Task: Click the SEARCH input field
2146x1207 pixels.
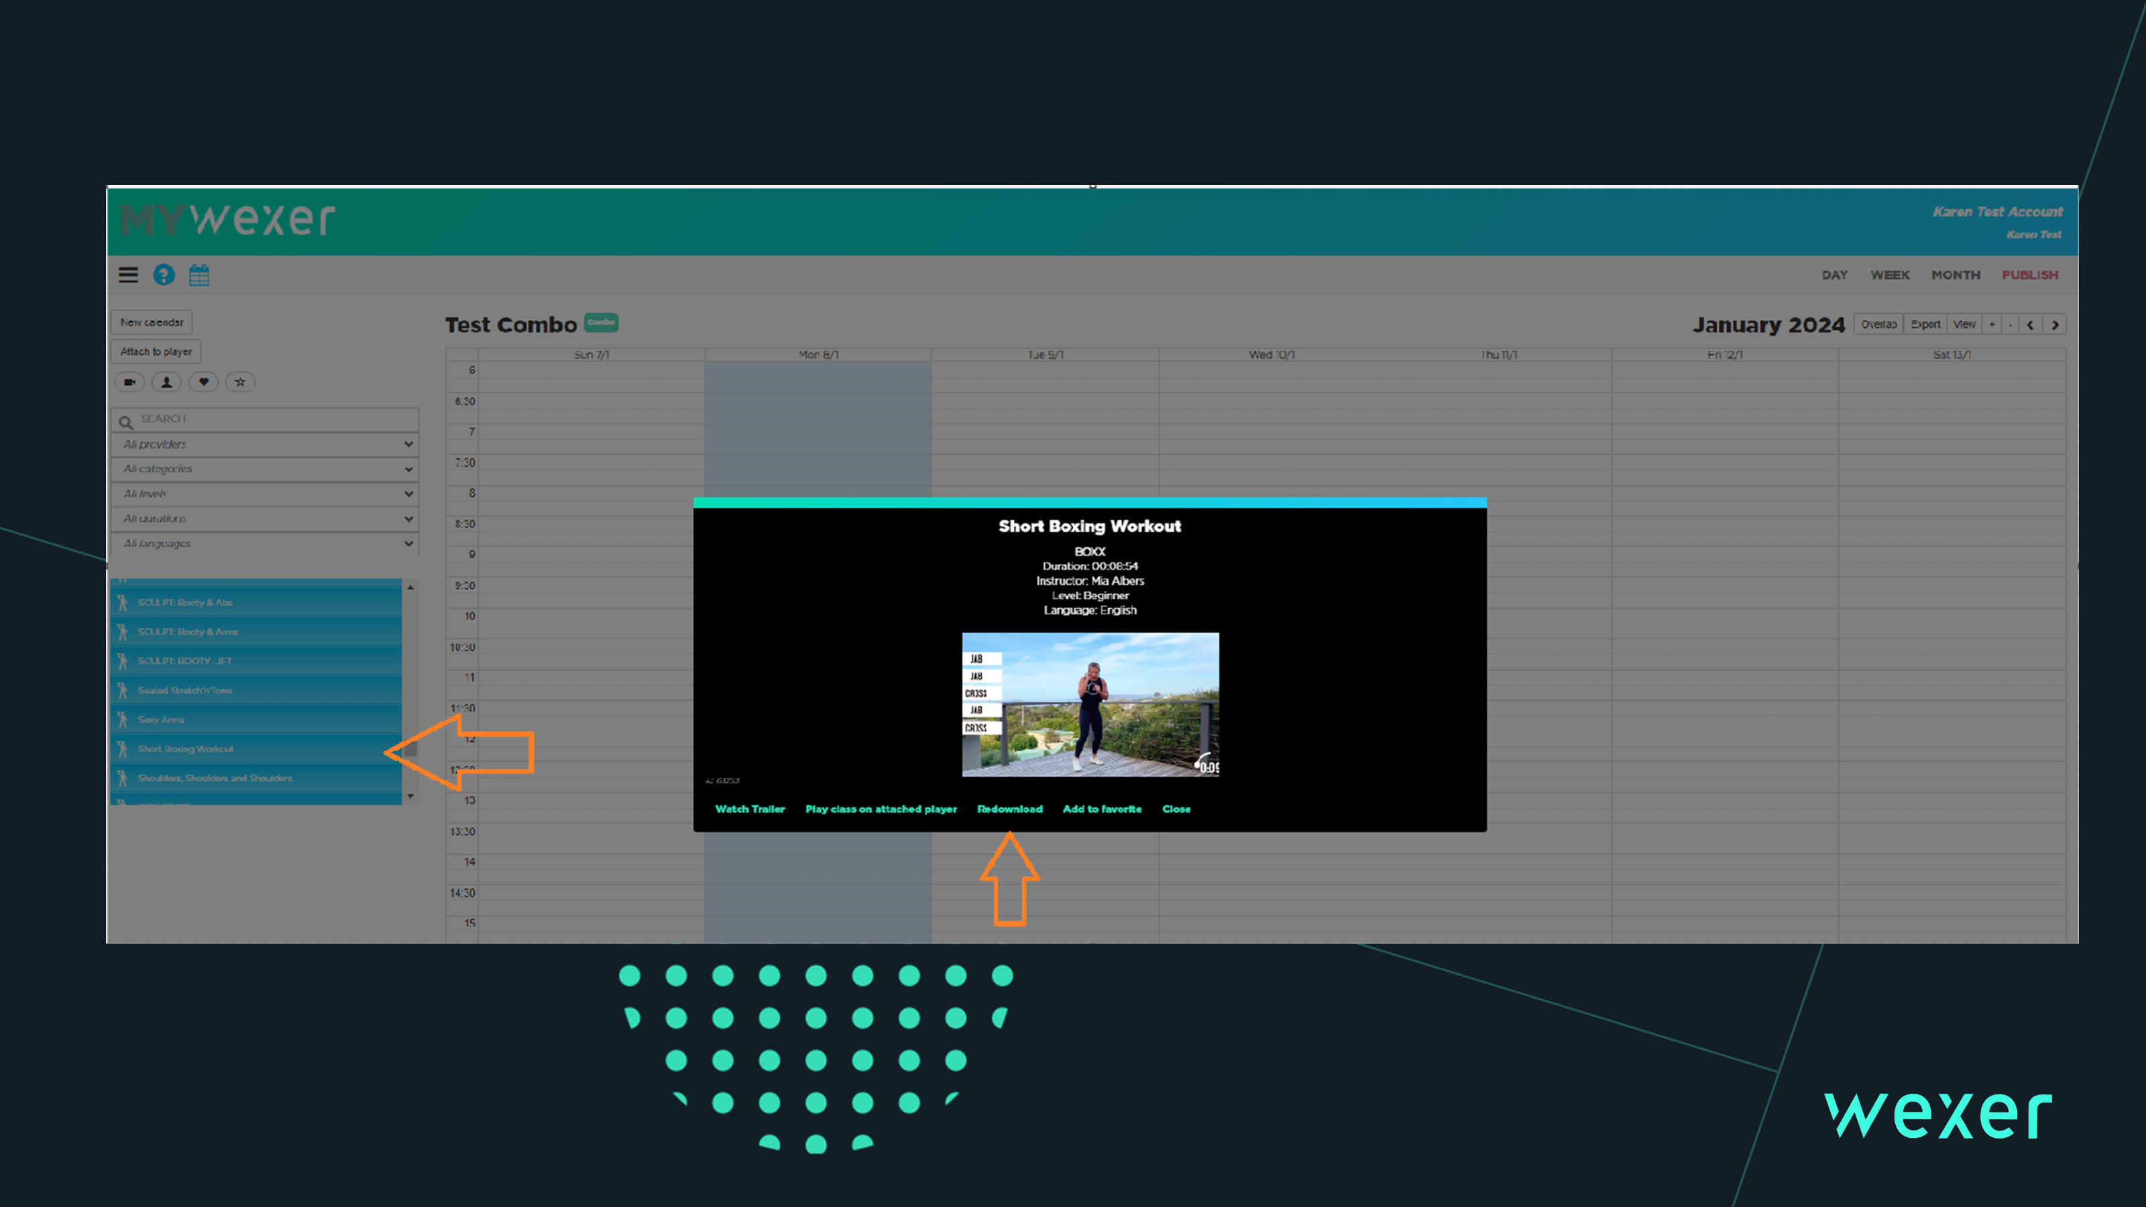Action: (x=265, y=420)
